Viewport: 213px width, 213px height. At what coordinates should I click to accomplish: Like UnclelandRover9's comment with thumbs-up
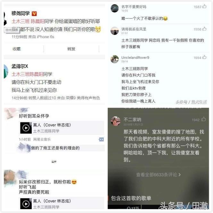click(204, 57)
